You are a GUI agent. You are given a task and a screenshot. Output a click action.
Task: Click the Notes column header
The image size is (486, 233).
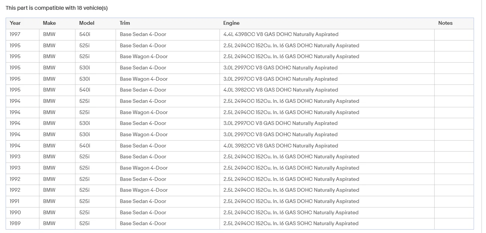click(445, 23)
